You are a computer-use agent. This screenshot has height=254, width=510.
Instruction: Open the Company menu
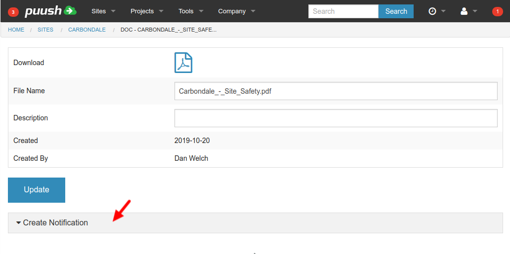[x=237, y=11]
